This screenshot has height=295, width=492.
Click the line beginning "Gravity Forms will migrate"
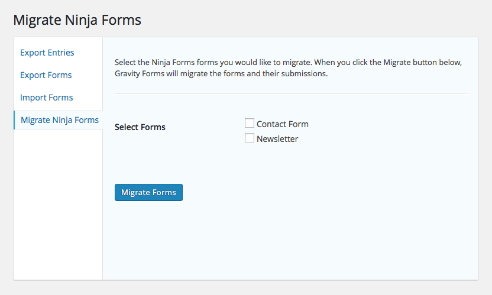[x=221, y=73]
